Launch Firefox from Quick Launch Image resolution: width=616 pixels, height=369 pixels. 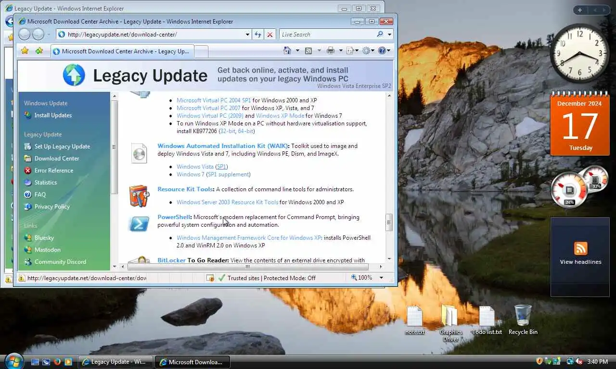(57, 362)
